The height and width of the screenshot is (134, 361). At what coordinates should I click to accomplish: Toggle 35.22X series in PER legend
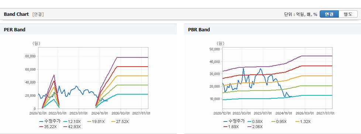48,127
